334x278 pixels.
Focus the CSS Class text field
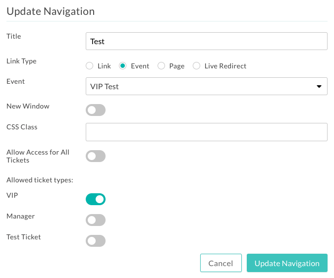point(207,132)
